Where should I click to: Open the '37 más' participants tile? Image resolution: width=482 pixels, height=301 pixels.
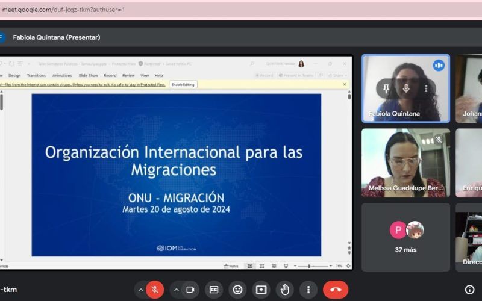click(x=405, y=237)
